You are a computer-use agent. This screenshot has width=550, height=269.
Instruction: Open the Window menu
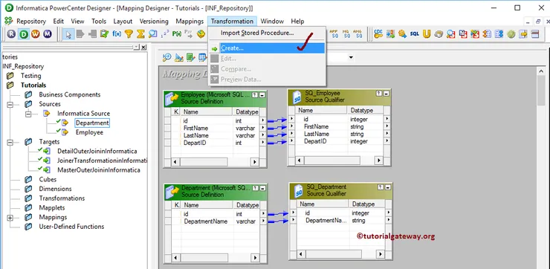tap(272, 22)
